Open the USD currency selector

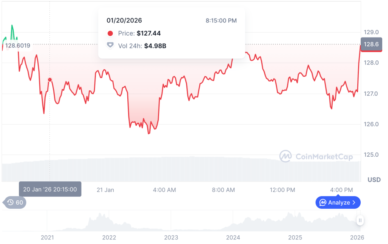click(x=374, y=179)
